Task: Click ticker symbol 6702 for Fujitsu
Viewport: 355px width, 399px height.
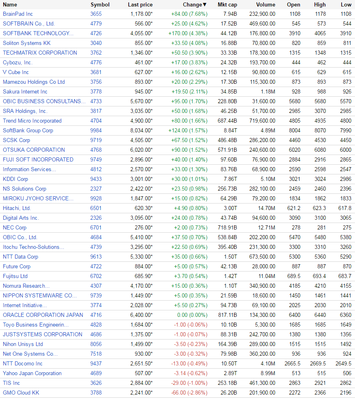Action: coord(96,276)
